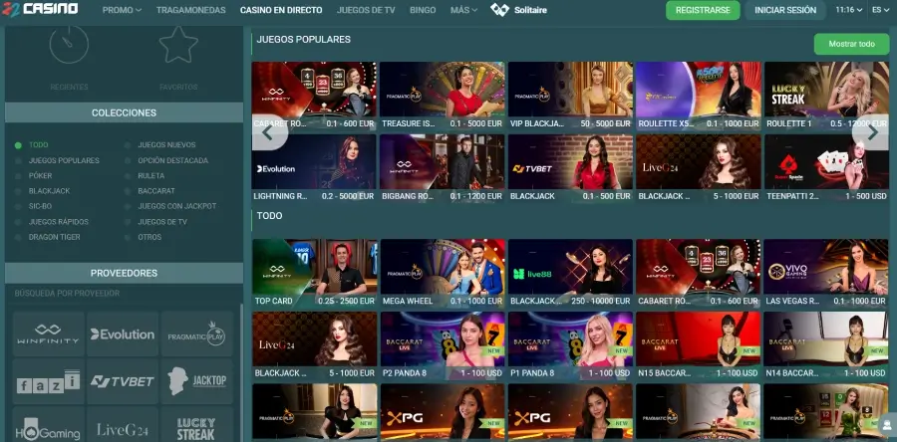The image size is (897, 442).
Task: Filter by Lucky Streak provider logo
Action: click(196, 425)
